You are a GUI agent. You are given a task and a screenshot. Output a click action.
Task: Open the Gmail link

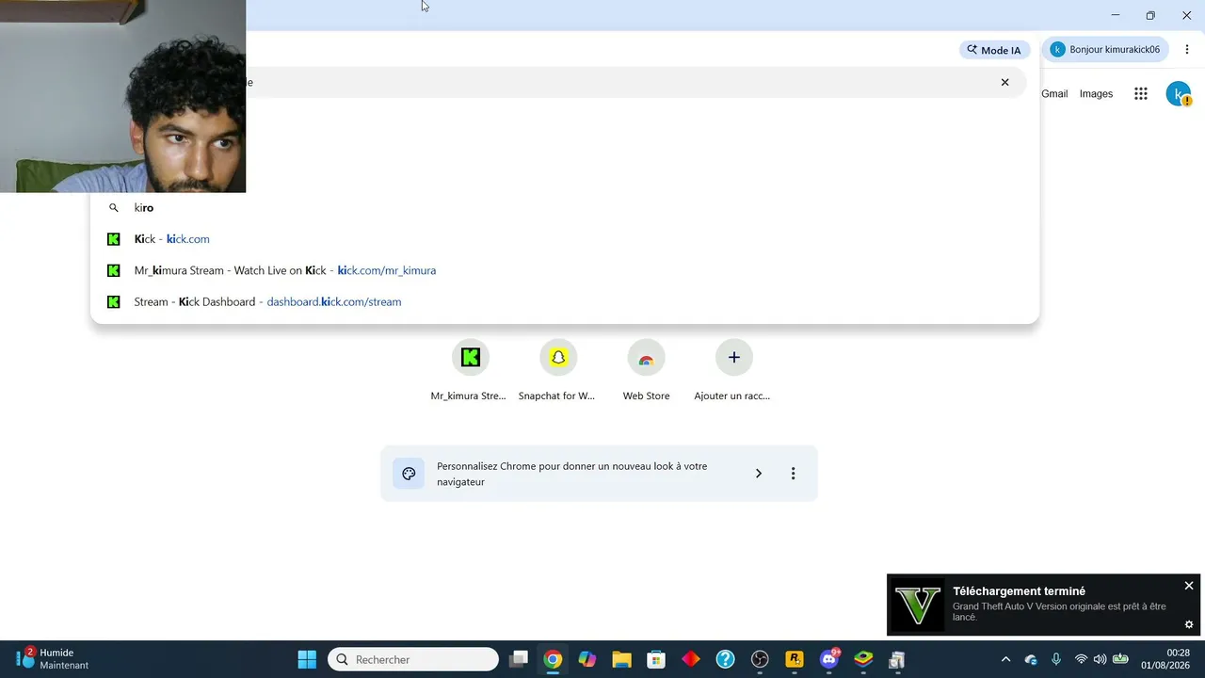click(x=1054, y=94)
